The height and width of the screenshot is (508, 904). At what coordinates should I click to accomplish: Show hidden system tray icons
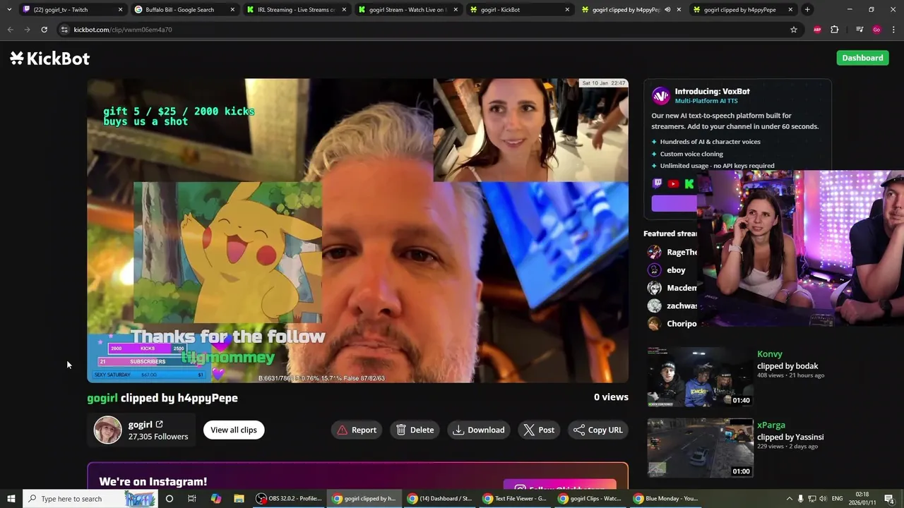(790, 499)
